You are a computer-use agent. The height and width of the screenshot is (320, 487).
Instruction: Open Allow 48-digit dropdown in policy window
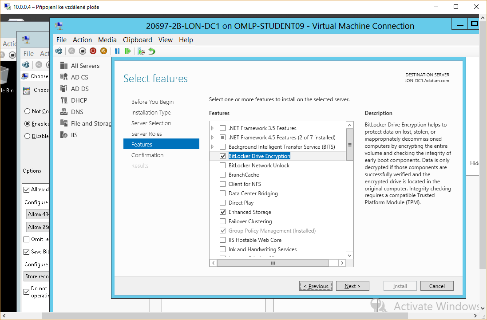coord(38,214)
